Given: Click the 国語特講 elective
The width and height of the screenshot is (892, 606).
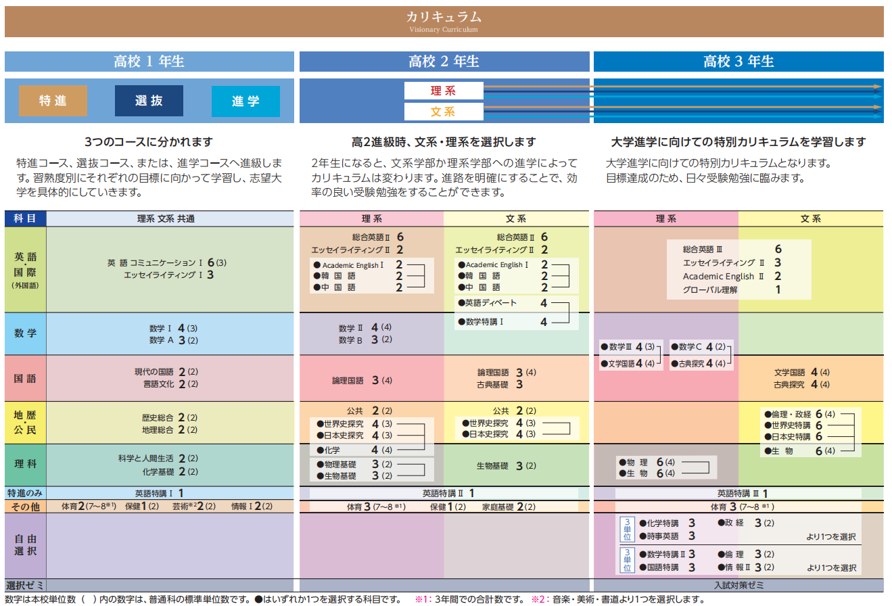Looking at the screenshot, I should pyautogui.click(x=667, y=567).
